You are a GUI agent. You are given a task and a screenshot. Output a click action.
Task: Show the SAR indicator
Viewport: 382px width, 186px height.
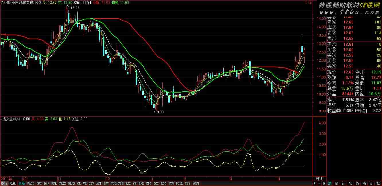(141, 183)
